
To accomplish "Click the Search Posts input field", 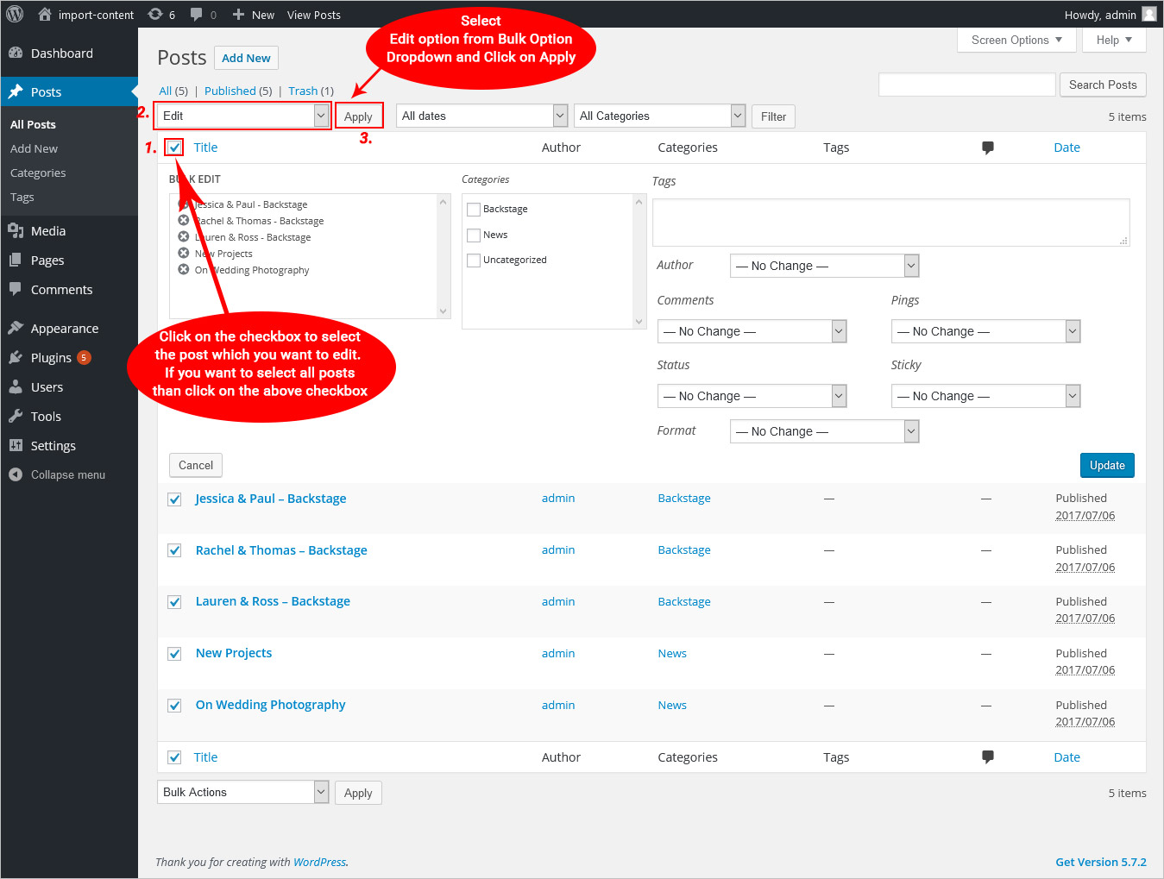I will pos(966,85).
